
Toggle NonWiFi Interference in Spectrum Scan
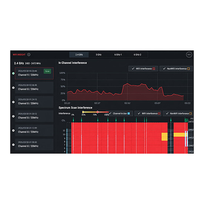[178, 113]
